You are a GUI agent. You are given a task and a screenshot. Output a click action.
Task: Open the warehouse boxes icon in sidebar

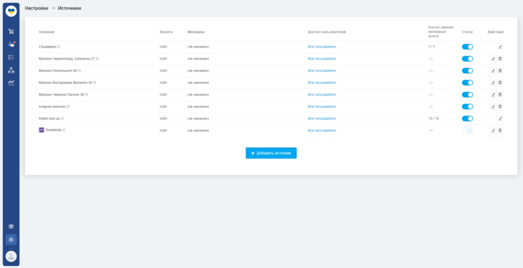11,70
